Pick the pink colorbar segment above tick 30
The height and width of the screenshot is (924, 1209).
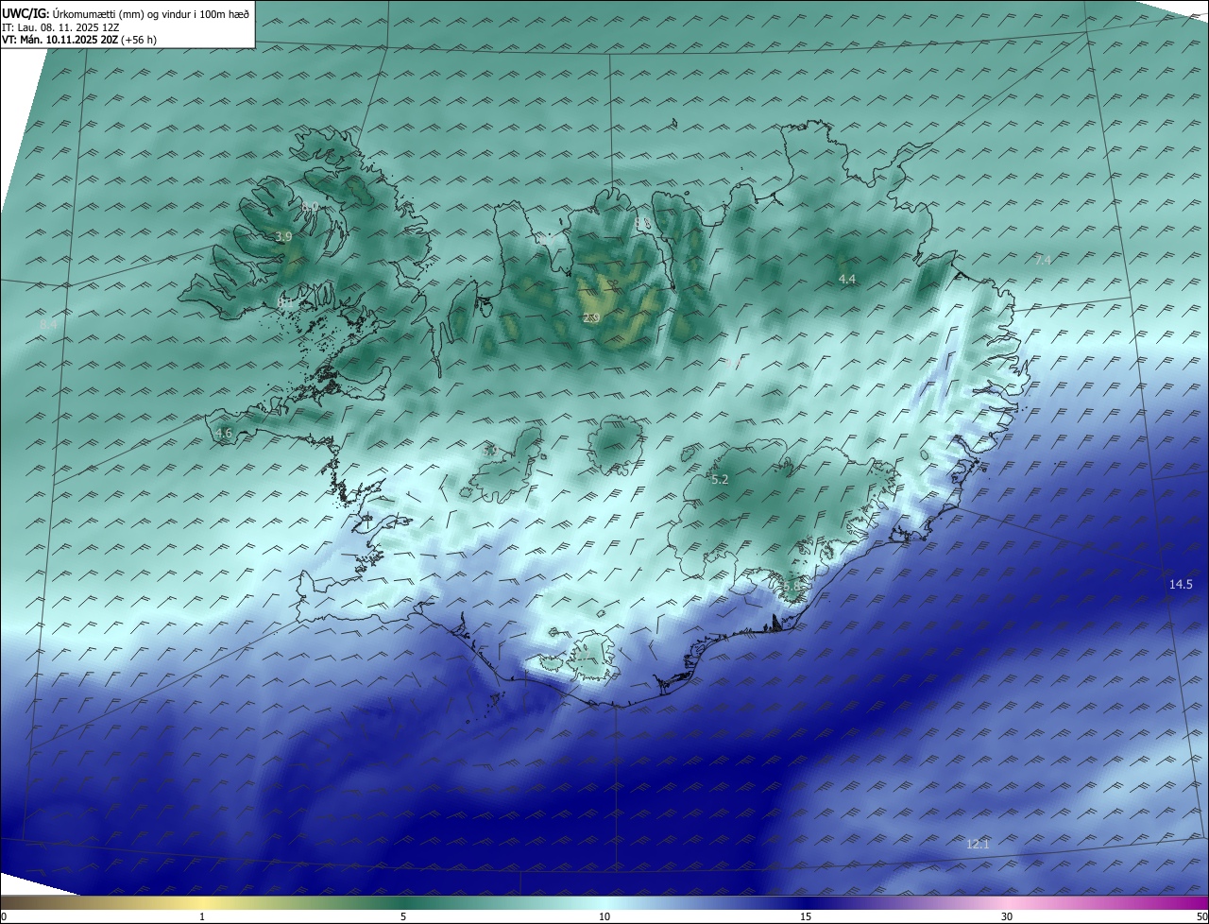[x=1007, y=902]
